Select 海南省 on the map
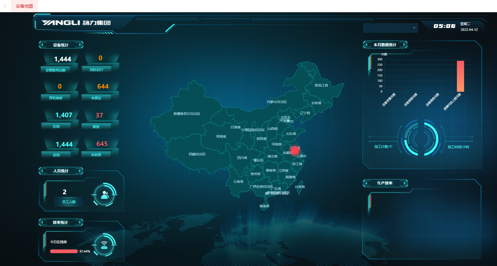 265,206
